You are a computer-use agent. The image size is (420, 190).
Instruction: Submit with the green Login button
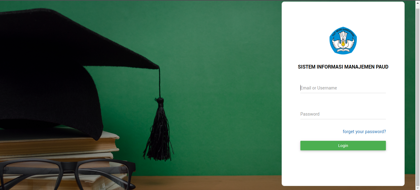coord(343,146)
